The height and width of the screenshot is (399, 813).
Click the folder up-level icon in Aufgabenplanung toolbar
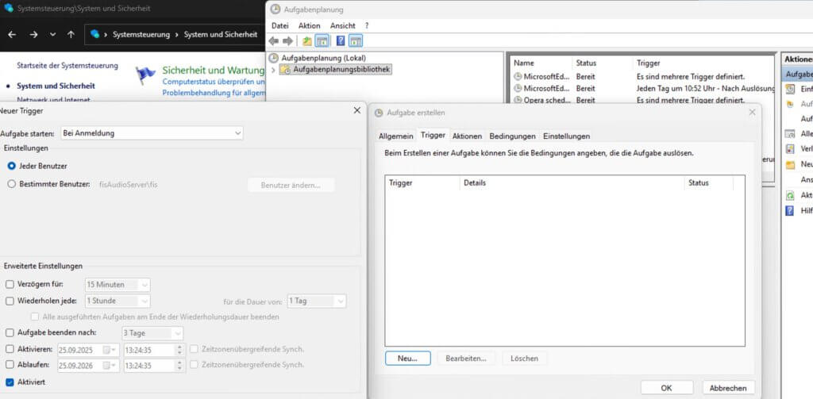tap(307, 41)
